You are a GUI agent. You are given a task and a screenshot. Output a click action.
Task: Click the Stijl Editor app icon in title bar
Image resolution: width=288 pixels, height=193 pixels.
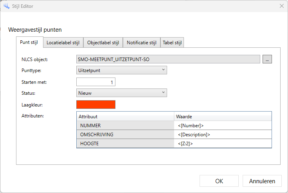[6, 6]
